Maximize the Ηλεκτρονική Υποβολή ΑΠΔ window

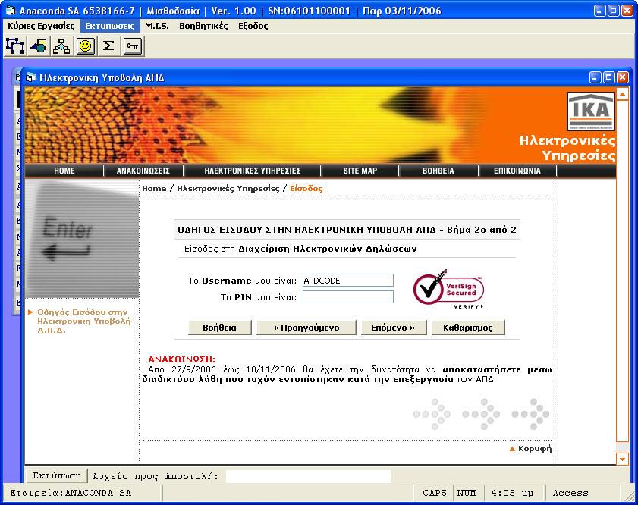click(608, 77)
